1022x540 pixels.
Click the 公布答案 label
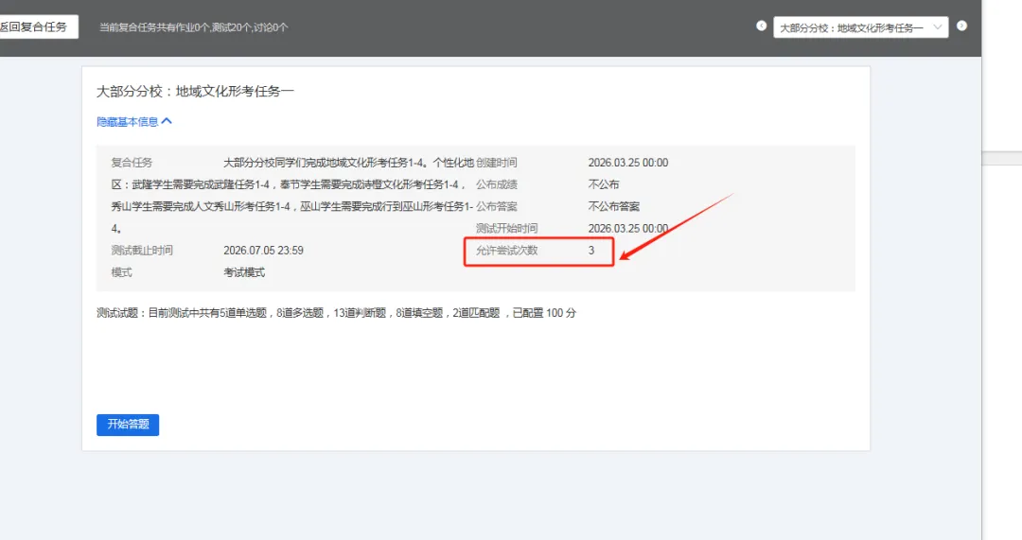[x=497, y=206]
